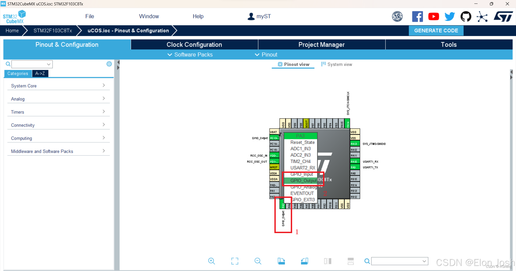Switch to System view
516x271 pixels.
[336, 64]
